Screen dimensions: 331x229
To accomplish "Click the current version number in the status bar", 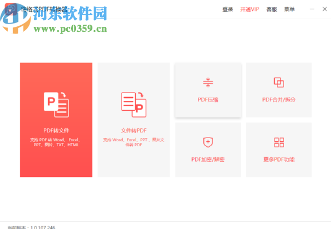I will (x=43, y=227).
